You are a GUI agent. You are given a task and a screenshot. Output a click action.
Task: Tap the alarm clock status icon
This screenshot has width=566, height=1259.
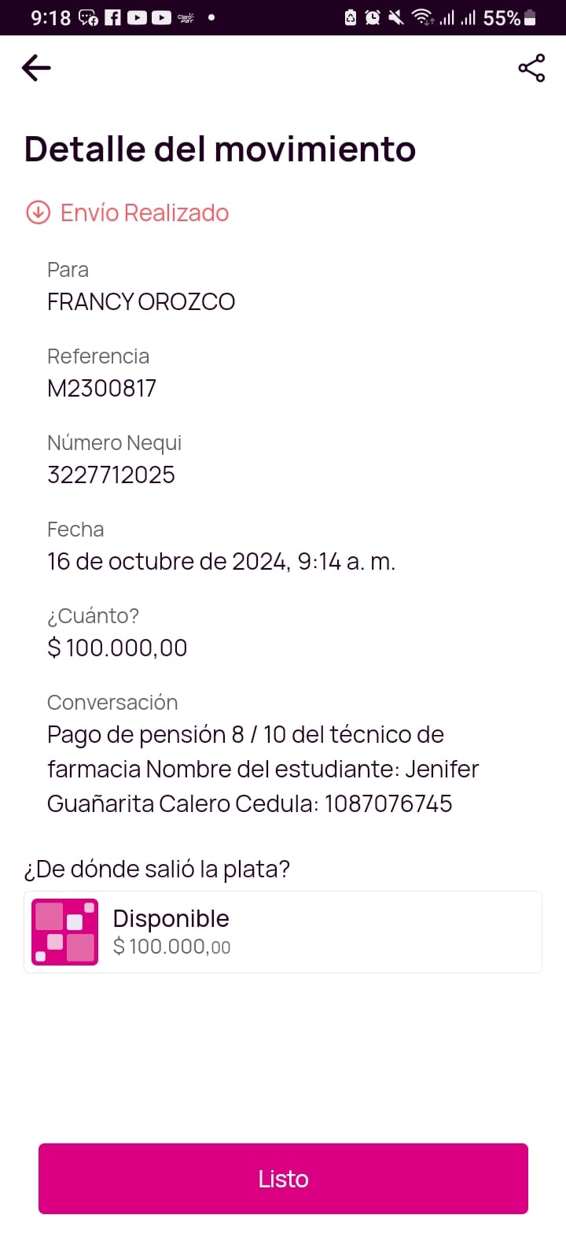(373, 17)
